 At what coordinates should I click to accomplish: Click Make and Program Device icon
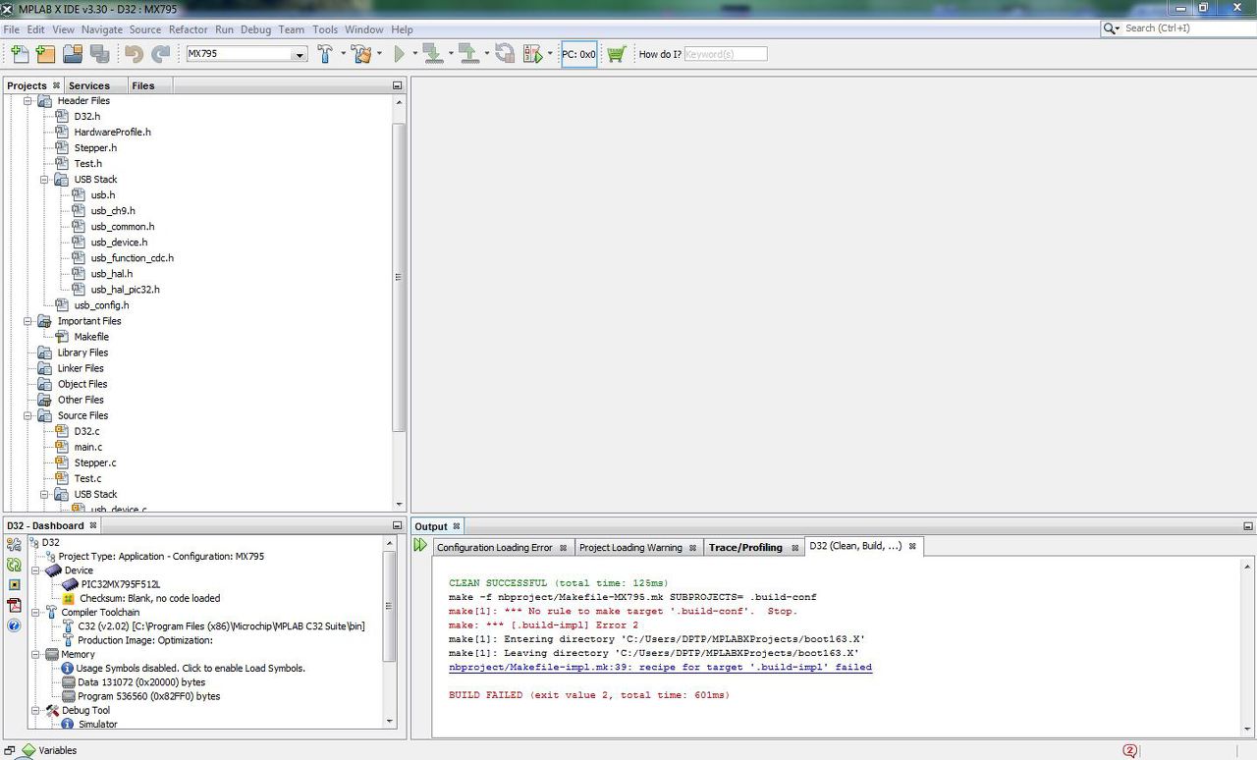pos(433,54)
